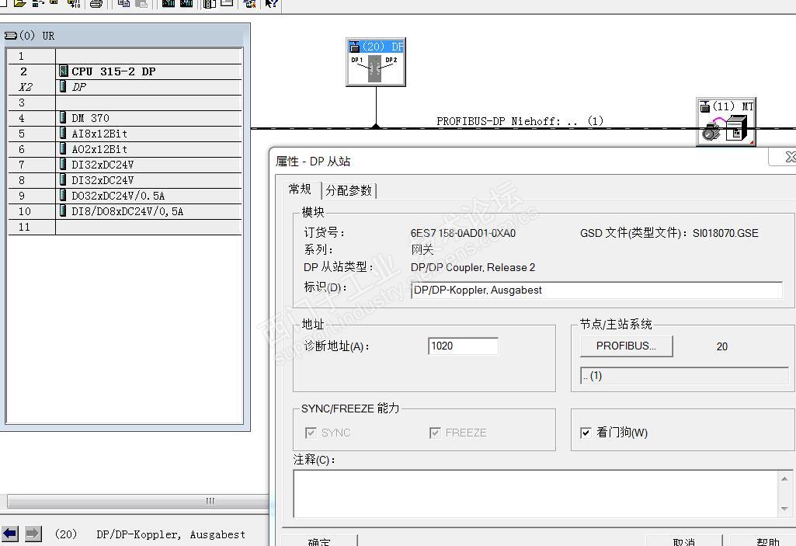Click the GSD file name SI018070.GSE
The width and height of the screenshot is (796, 546).
725,233
